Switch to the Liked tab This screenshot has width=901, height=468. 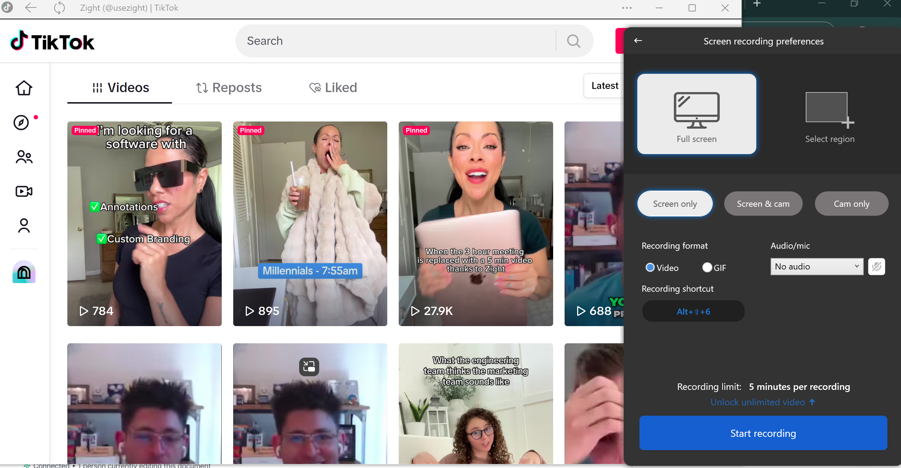[x=333, y=88]
